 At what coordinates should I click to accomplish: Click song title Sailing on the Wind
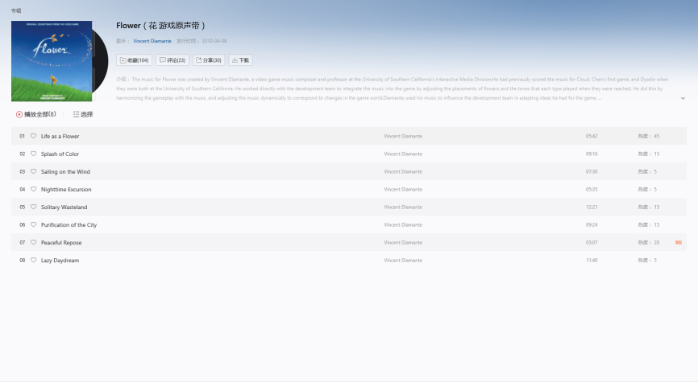[x=65, y=171]
